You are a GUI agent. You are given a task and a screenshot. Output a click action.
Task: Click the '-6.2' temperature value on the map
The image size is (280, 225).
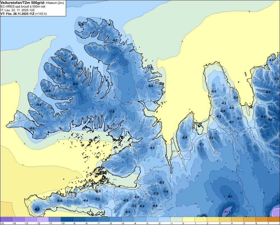click(219, 117)
